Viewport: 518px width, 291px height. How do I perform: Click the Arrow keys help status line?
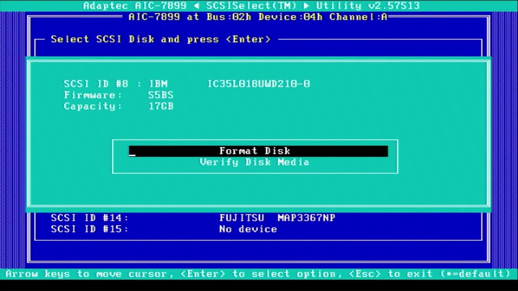pyautogui.click(x=258, y=274)
